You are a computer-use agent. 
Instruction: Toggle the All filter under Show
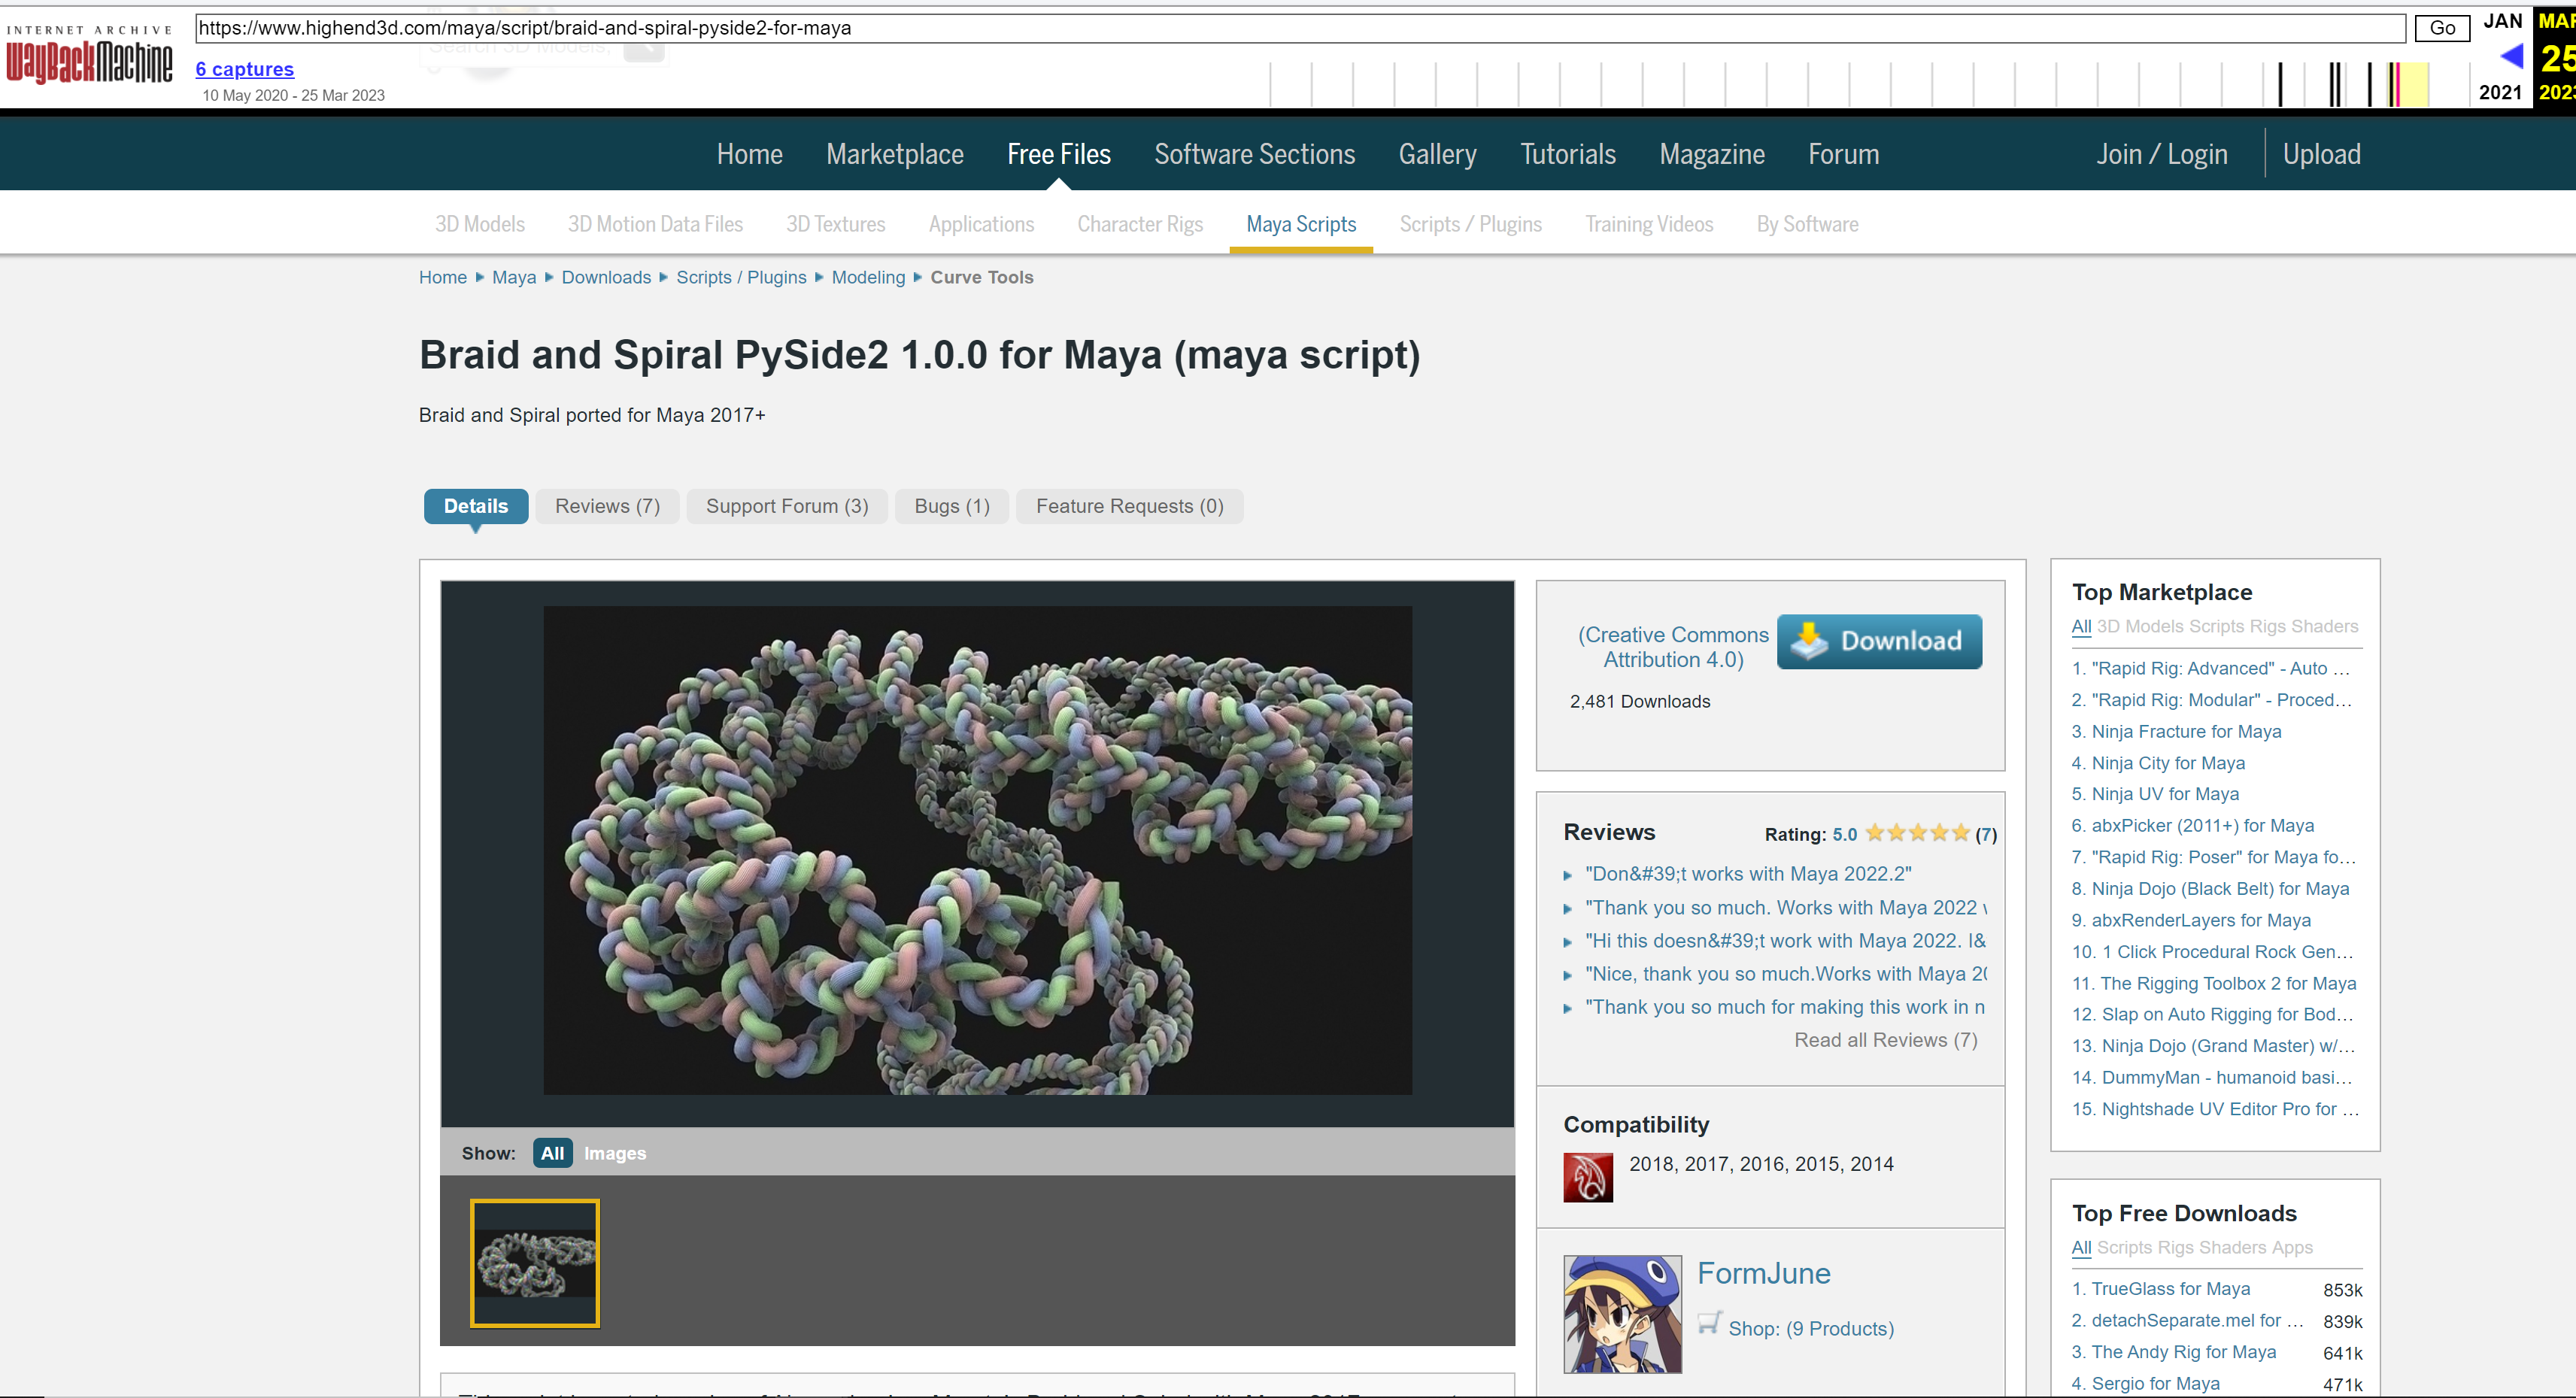coord(552,1153)
